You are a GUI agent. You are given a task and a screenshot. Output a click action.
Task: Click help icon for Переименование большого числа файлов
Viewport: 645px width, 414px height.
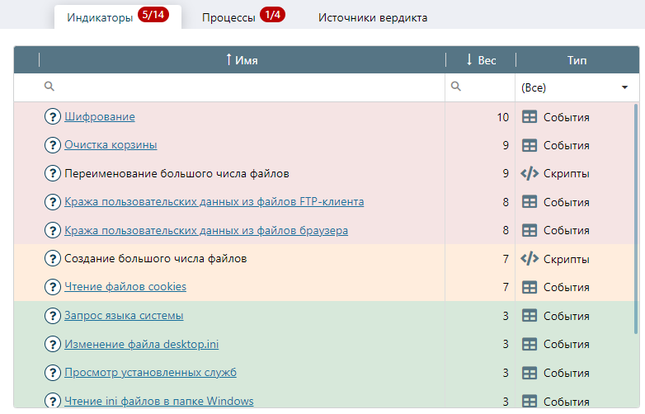point(53,174)
